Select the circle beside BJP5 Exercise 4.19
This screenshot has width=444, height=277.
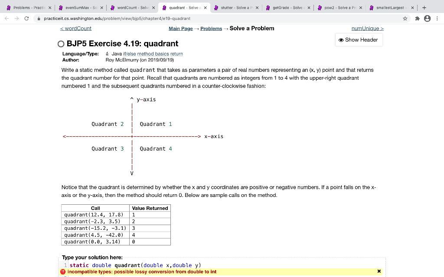(61, 44)
